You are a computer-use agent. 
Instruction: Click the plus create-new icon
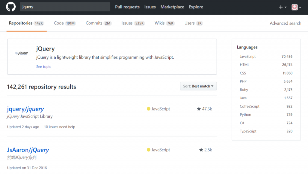[281, 7]
